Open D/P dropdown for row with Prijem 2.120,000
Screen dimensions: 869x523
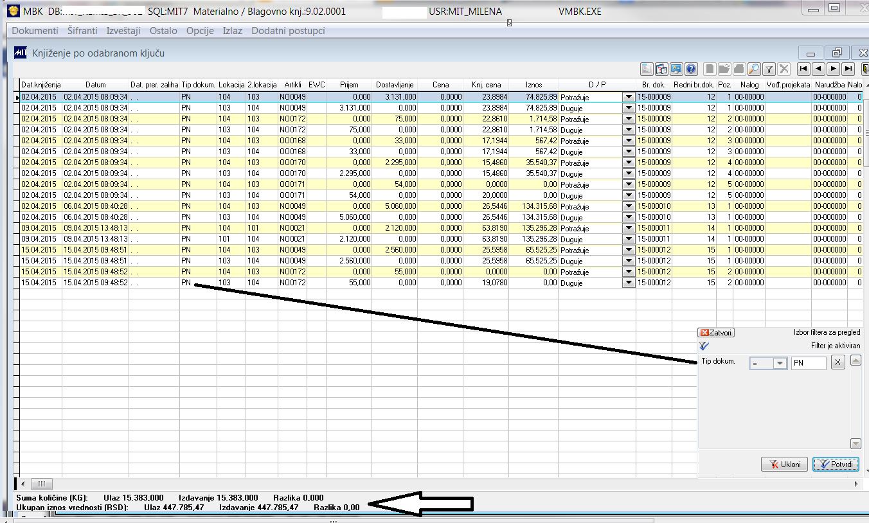(629, 239)
